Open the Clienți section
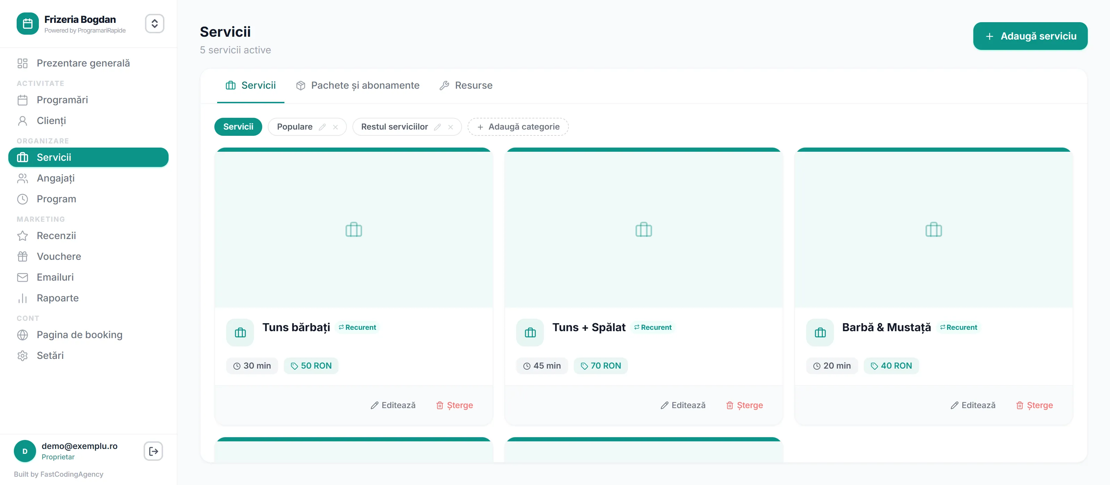The width and height of the screenshot is (1110, 485). pyautogui.click(x=88, y=121)
